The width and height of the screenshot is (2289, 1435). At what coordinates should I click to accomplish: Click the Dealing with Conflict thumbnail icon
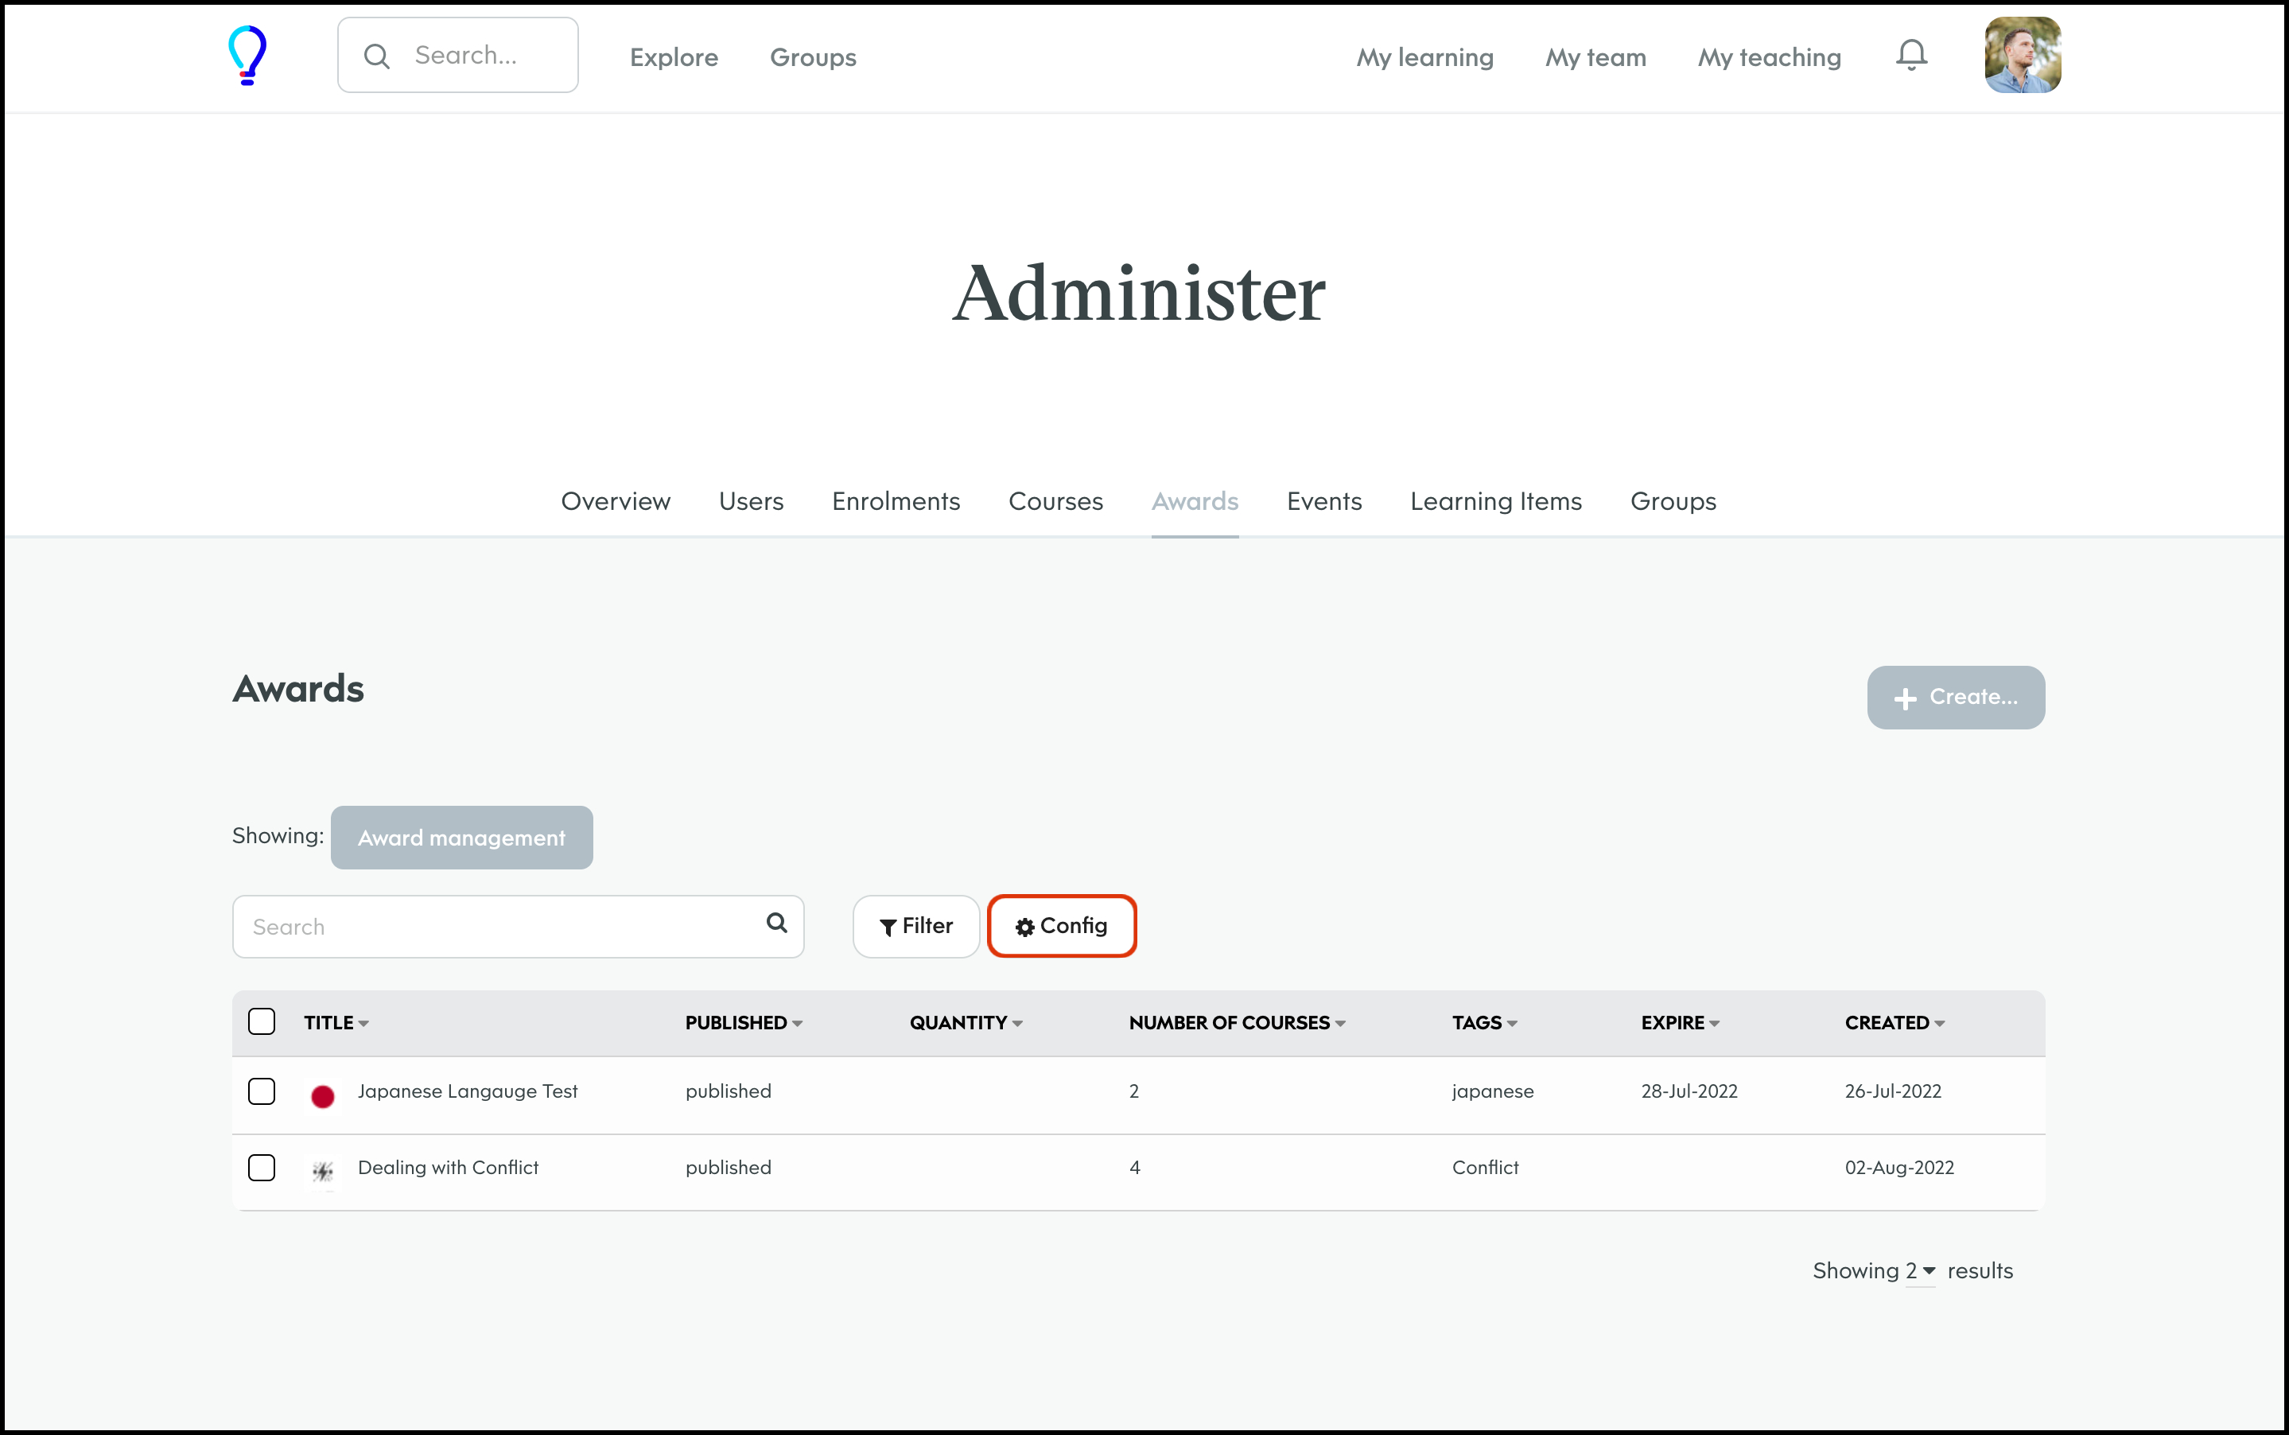323,1171
